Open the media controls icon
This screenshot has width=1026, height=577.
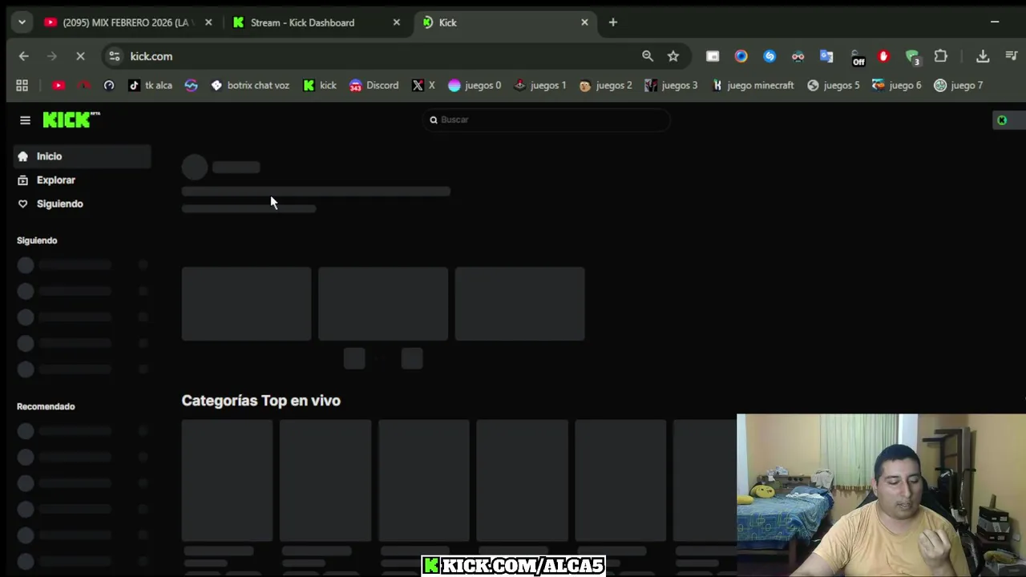click(x=1011, y=56)
